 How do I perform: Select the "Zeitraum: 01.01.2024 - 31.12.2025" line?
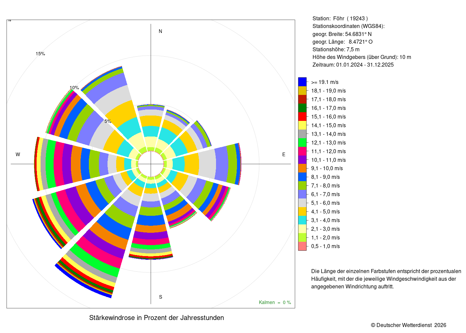tap(353, 65)
